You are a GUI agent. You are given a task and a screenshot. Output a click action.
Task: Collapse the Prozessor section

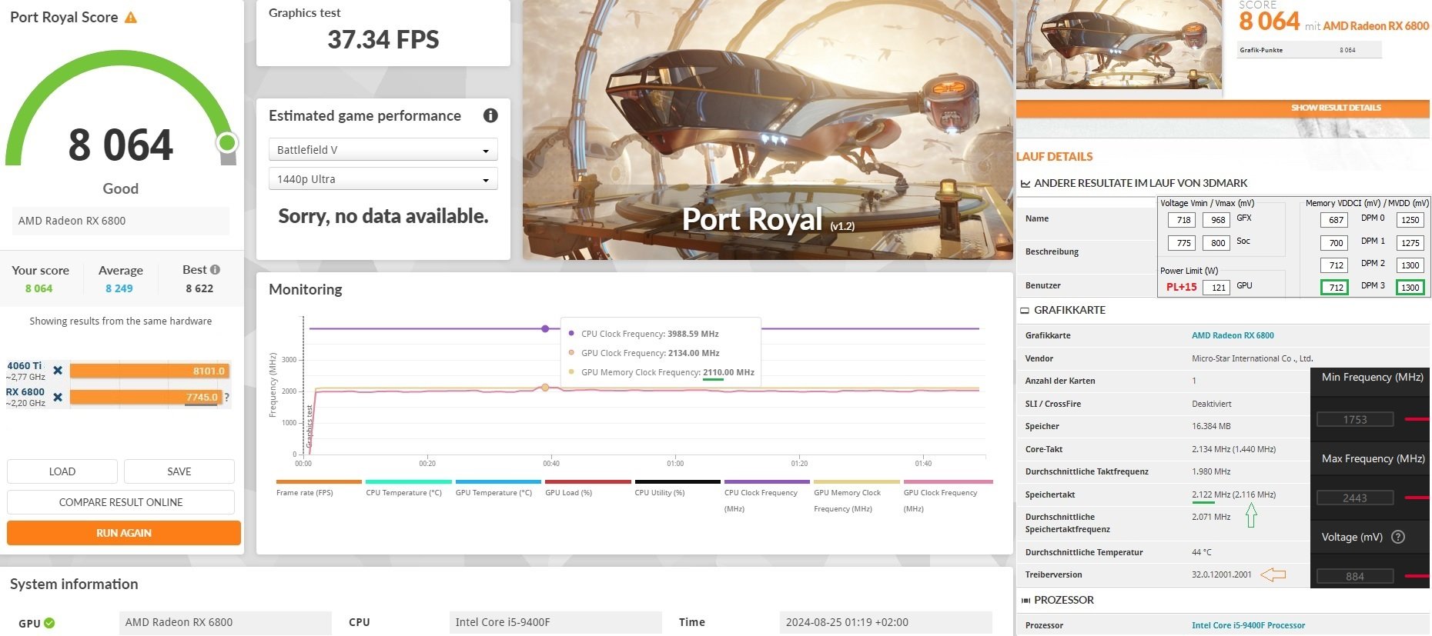pos(1025,601)
